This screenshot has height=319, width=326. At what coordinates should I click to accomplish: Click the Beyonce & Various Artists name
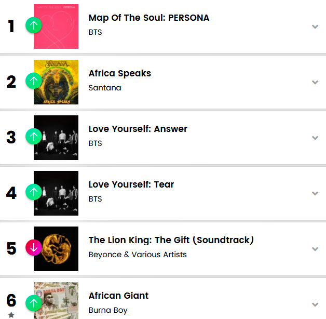click(x=138, y=255)
